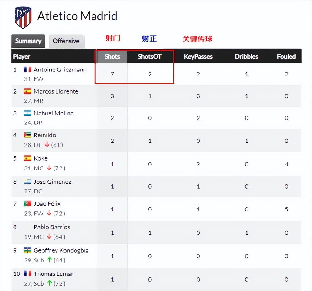
Task: Click the flag beside Geoffrey Kondogbia
Action: pyautogui.click(x=28, y=250)
